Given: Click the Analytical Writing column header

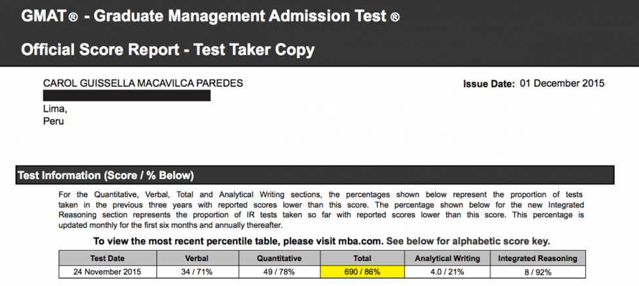Looking at the screenshot, I should click(448, 258).
